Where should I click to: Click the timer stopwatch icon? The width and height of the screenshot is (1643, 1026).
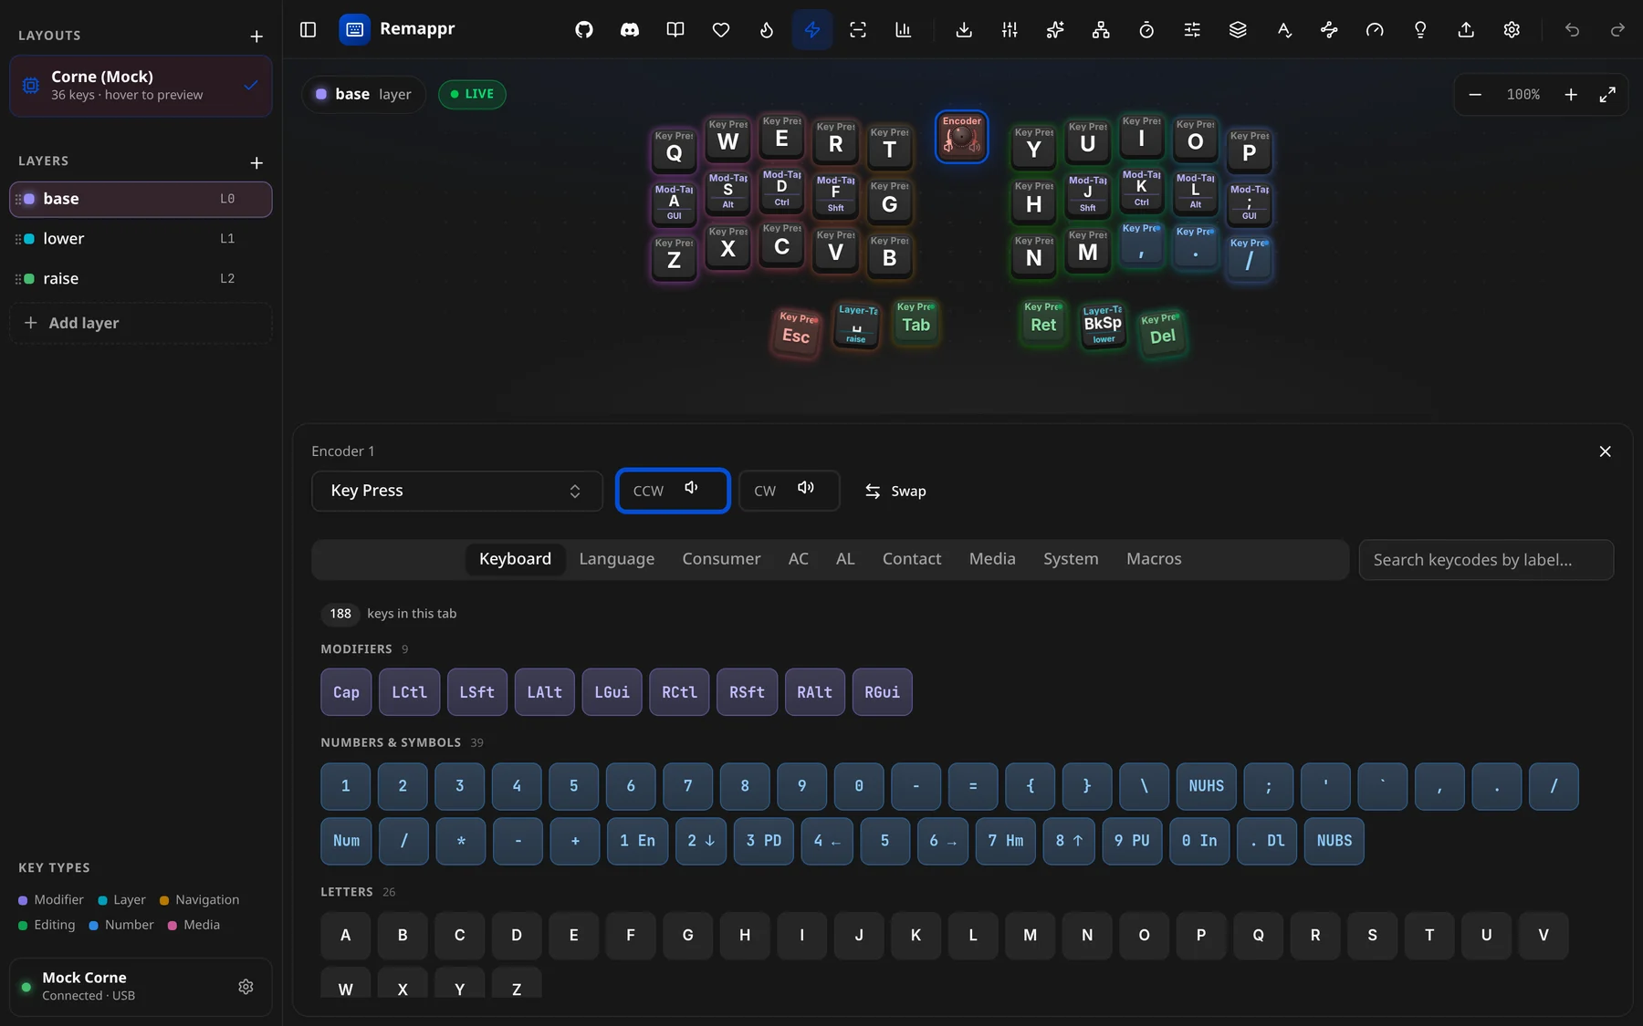click(x=1146, y=30)
